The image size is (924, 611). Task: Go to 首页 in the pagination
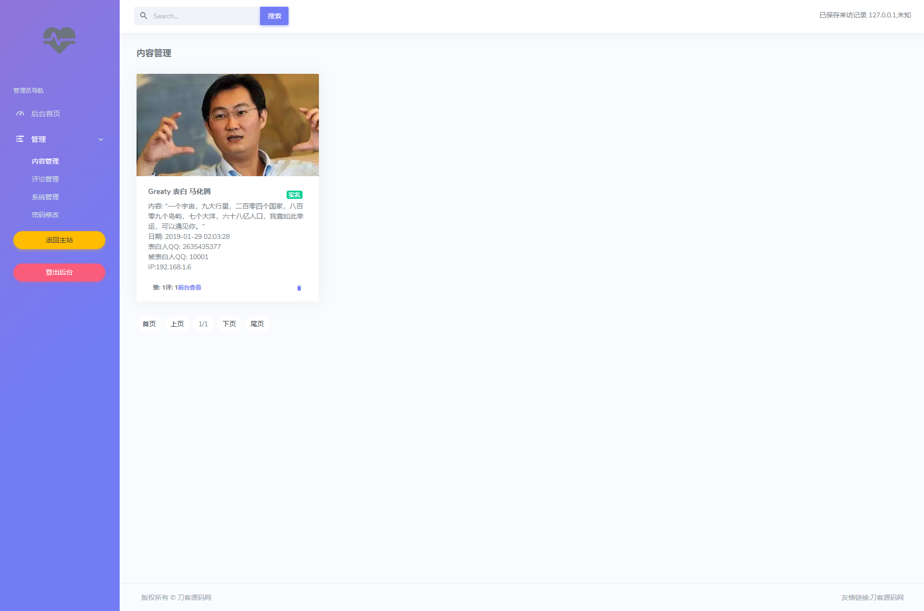coord(149,323)
